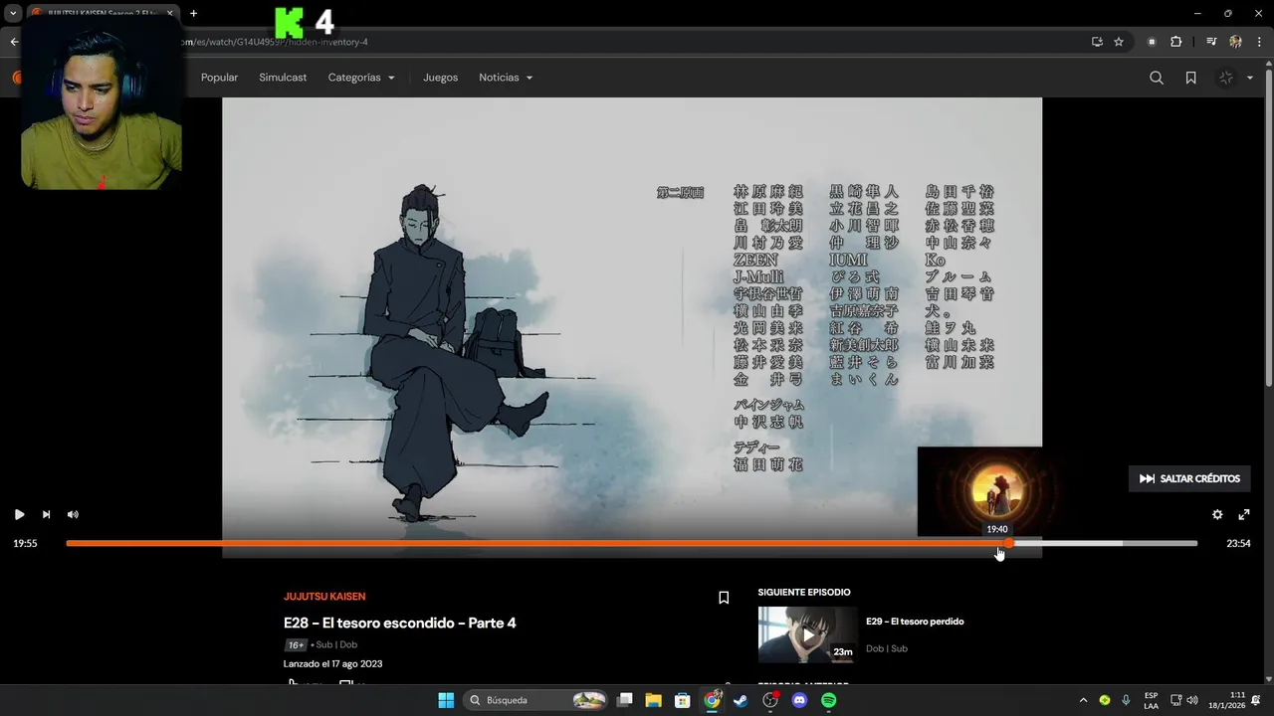The image size is (1274, 716).
Task: Bookmark this page with Chrome star icon
Action: tap(1119, 42)
